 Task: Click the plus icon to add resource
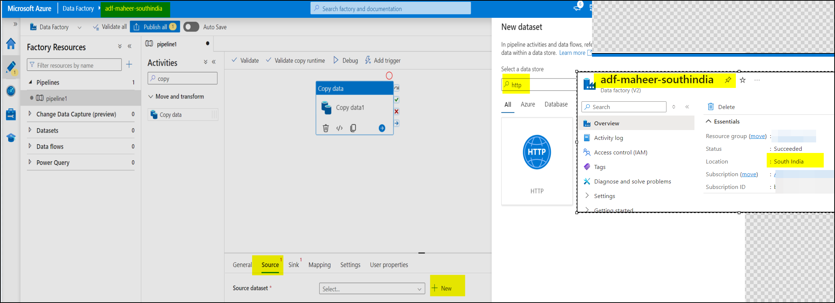[129, 65]
